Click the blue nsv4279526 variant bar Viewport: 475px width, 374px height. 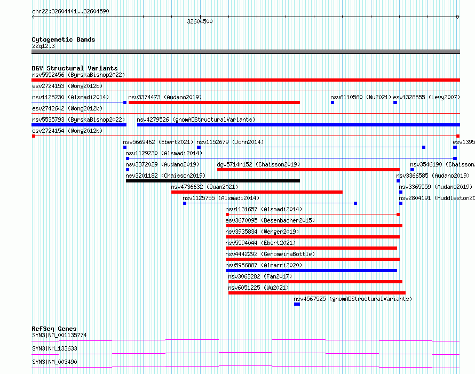(x=298, y=125)
